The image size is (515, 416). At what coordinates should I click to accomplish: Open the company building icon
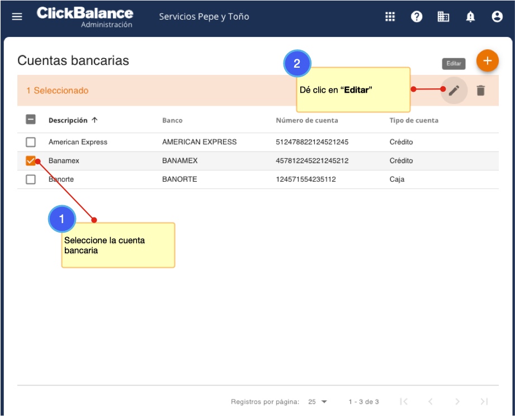pyautogui.click(x=443, y=17)
